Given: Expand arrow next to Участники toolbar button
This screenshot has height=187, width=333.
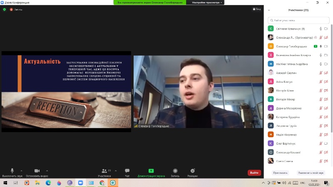Looking at the screenshot, I should [116, 171].
